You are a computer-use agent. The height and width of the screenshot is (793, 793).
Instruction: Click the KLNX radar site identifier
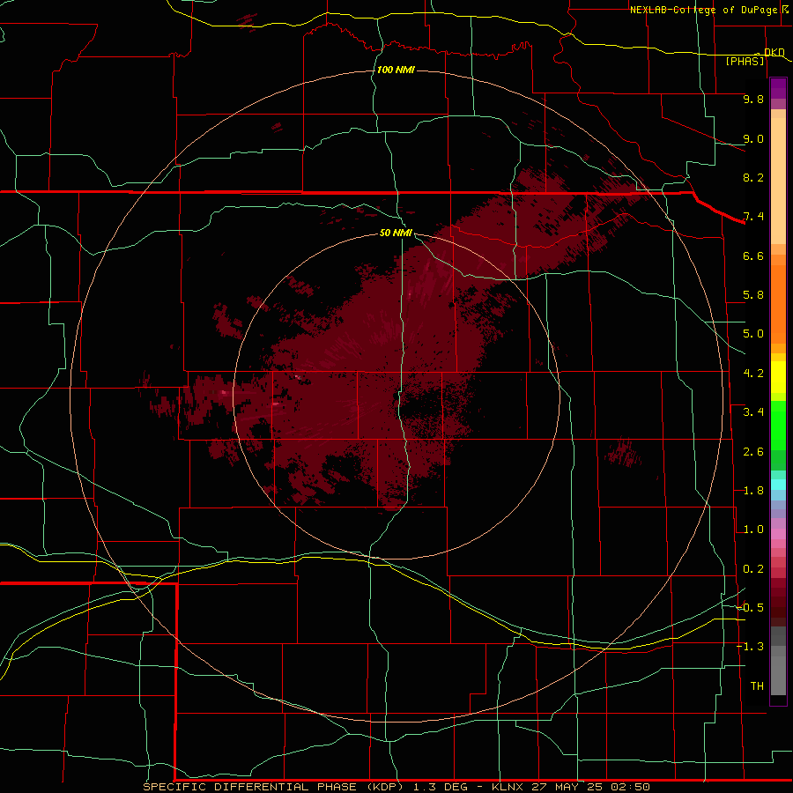pos(508,787)
